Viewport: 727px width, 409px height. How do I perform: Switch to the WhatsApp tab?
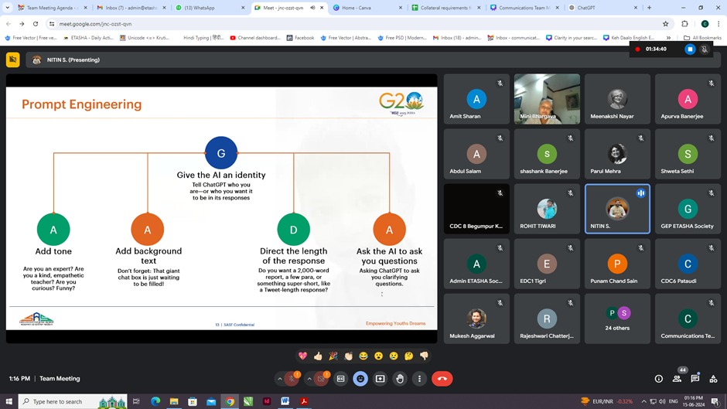(210, 8)
